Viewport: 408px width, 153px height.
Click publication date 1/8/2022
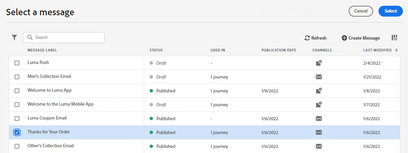[x=270, y=91]
